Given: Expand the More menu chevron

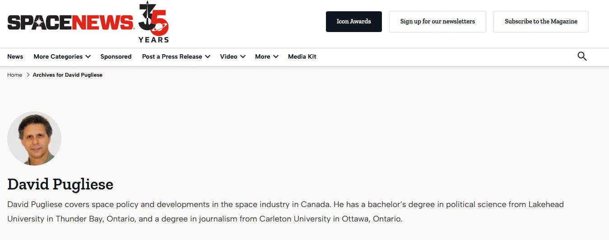Looking at the screenshot, I should pos(276,57).
